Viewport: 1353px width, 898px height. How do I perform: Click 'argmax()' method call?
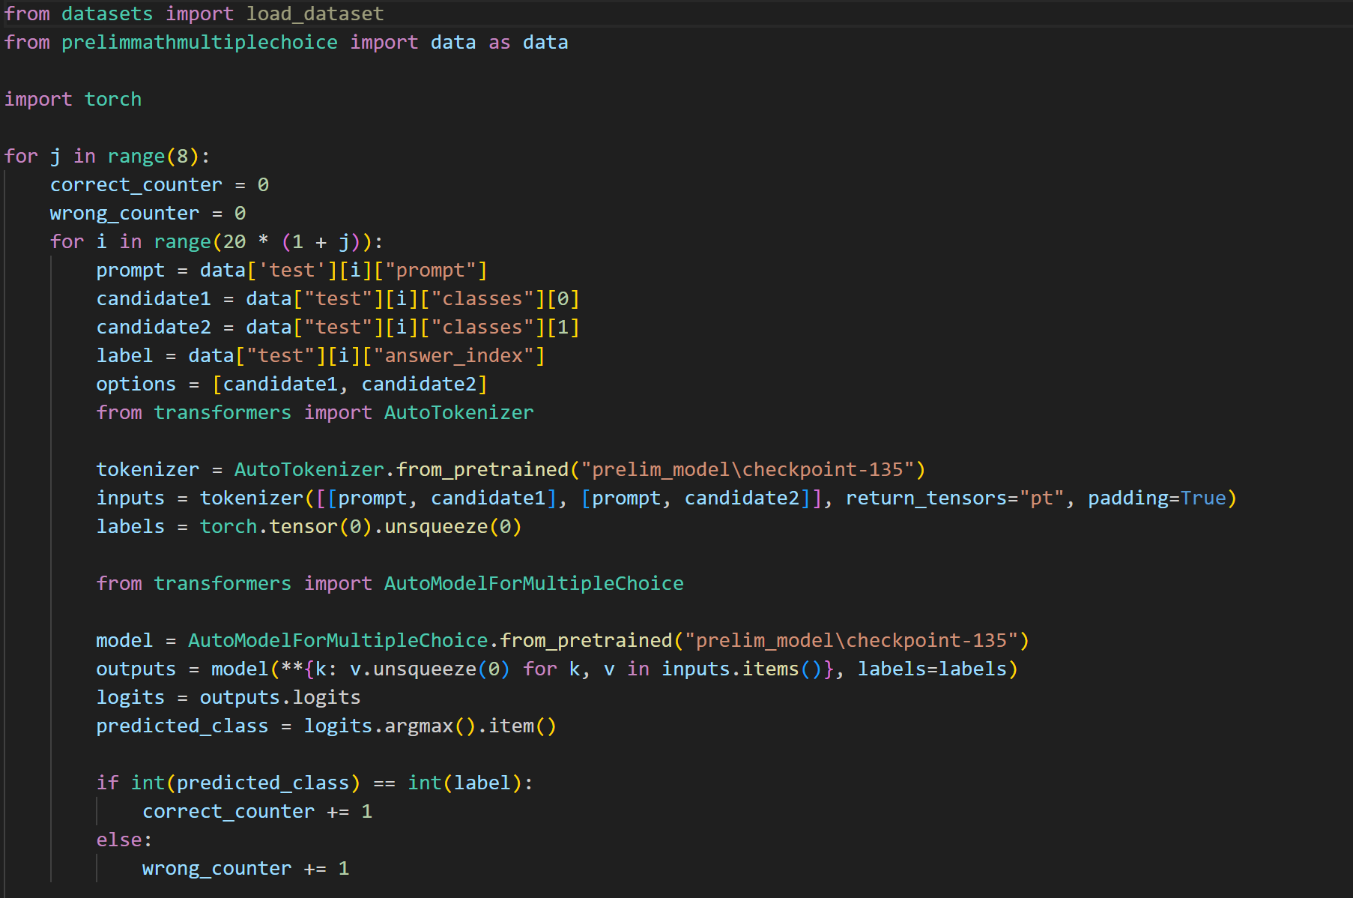tap(430, 726)
